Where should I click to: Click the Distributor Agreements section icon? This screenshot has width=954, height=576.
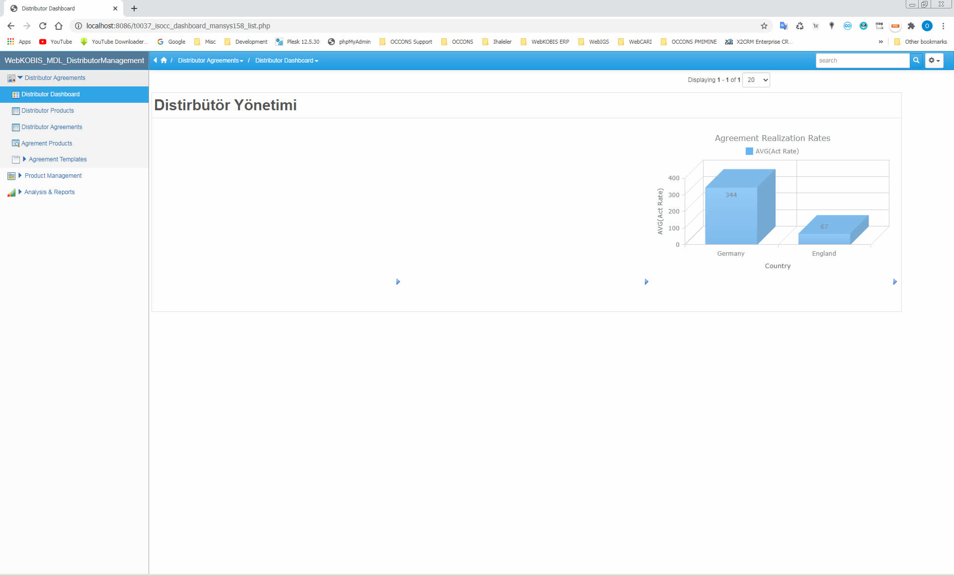pos(11,78)
